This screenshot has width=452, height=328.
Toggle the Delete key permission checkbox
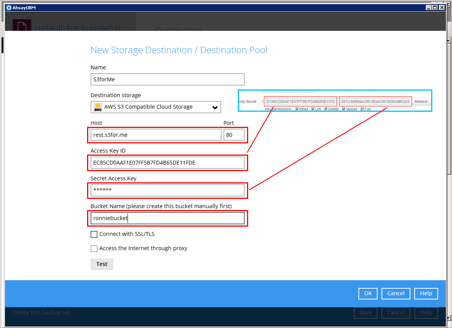326,109
